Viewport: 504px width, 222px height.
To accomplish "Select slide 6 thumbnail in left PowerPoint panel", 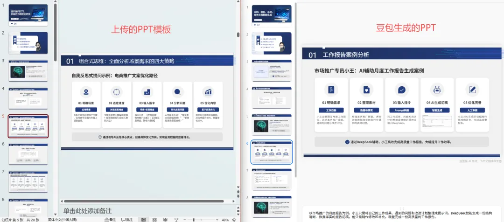I will click(x=28, y=154).
